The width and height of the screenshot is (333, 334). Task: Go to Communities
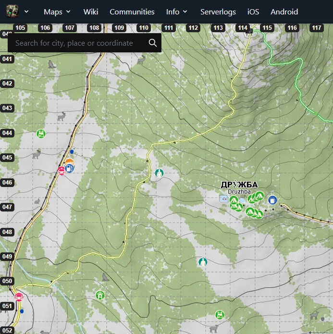(132, 12)
